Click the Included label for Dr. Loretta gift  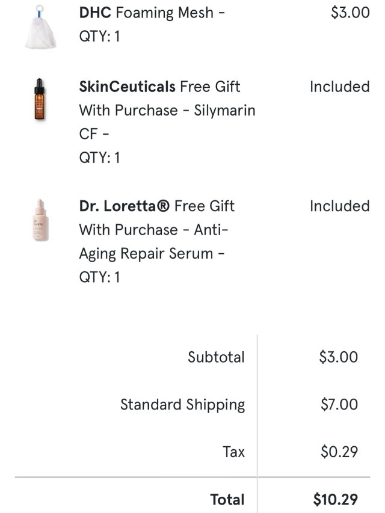pos(339,206)
